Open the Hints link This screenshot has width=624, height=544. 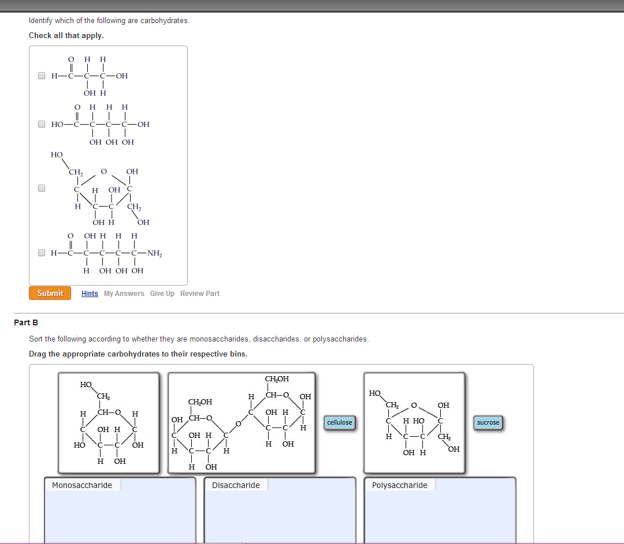(90, 293)
